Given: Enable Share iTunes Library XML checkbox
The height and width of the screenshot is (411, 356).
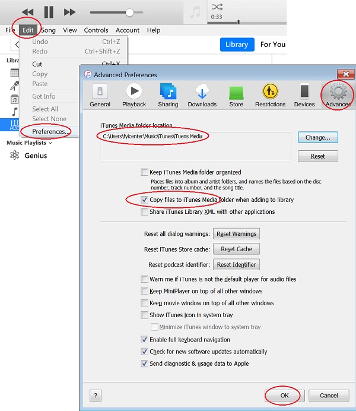Looking at the screenshot, I should [x=144, y=211].
